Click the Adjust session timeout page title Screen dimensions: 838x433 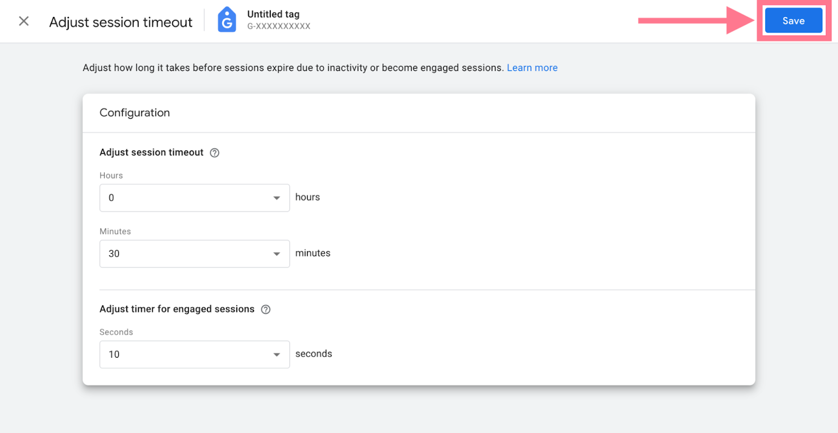(x=120, y=22)
